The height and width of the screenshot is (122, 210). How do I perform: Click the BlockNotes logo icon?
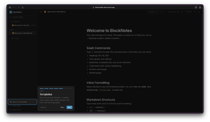(x=11, y=12)
